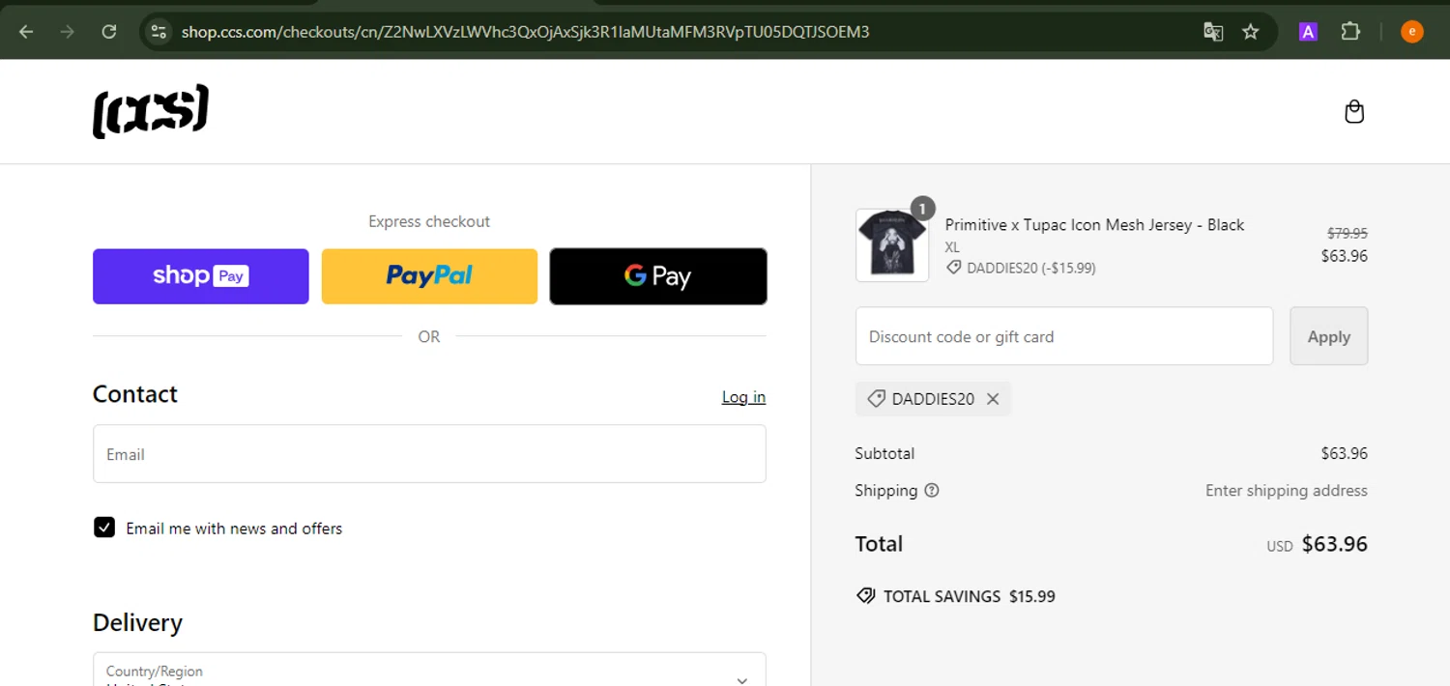This screenshot has width=1450, height=686.
Task: Open the shopping bag cart icon
Action: (1354, 112)
